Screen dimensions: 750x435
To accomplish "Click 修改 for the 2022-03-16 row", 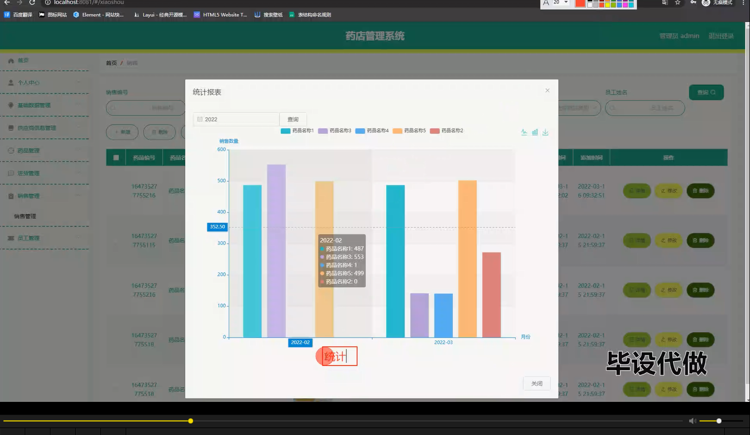I will coord(669,191).
